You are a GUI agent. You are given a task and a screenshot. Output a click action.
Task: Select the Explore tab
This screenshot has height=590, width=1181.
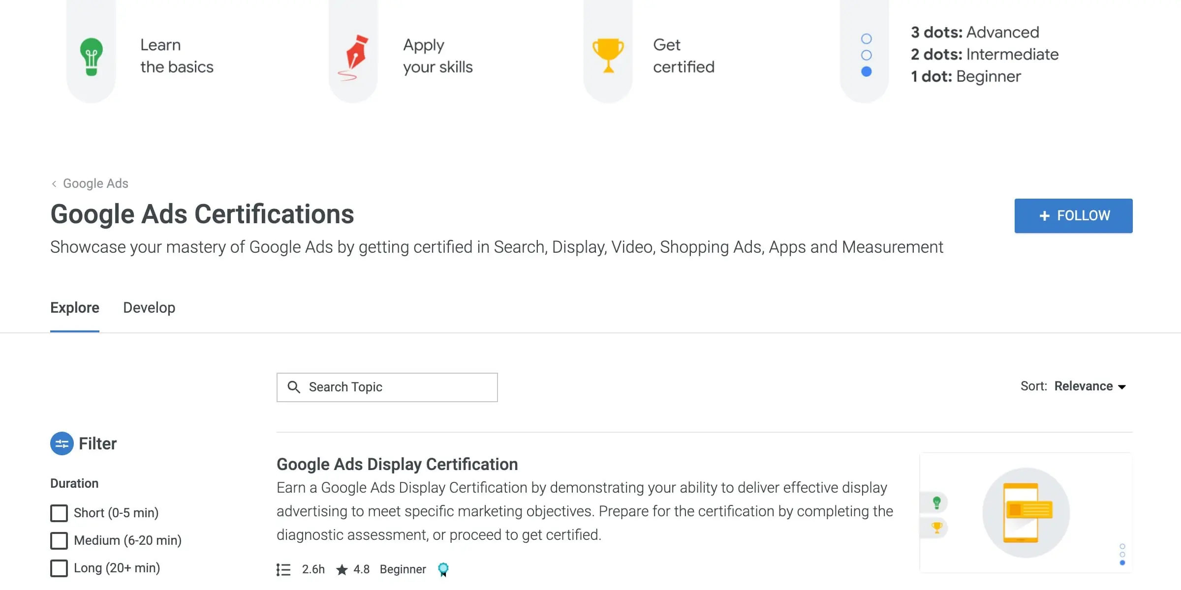pos(75,308)
